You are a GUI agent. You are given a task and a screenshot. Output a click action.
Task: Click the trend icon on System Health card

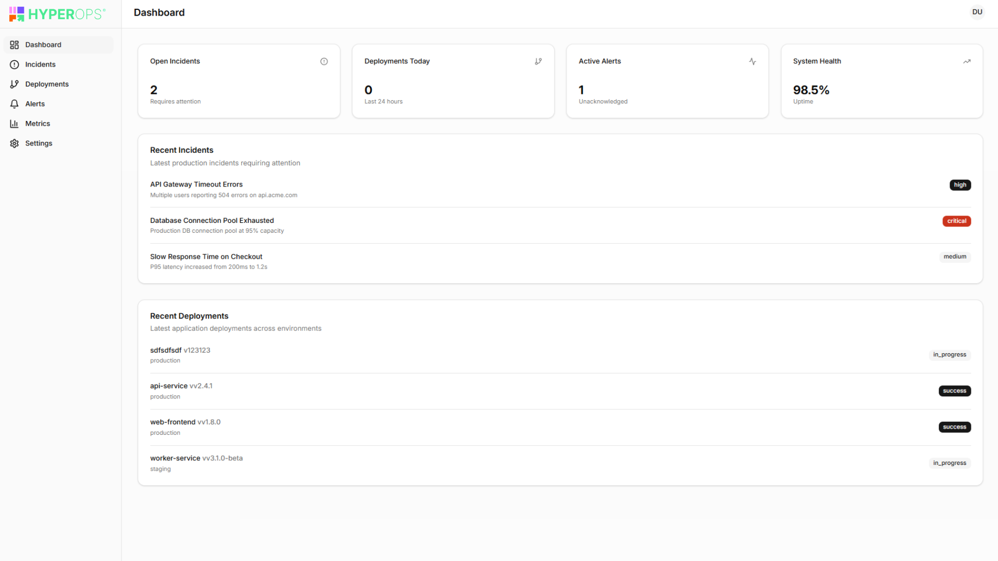967,61
